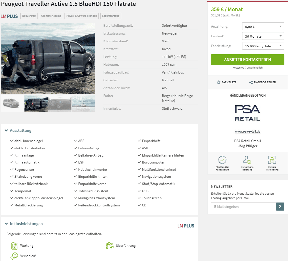Show previous image with left arrow

point(7,59)
